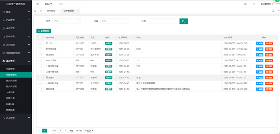The width and height of the screenshot is (280, 134).
Task: Select the CTY008 上海中转仓库 row checkbox
Action: point(40,83)
